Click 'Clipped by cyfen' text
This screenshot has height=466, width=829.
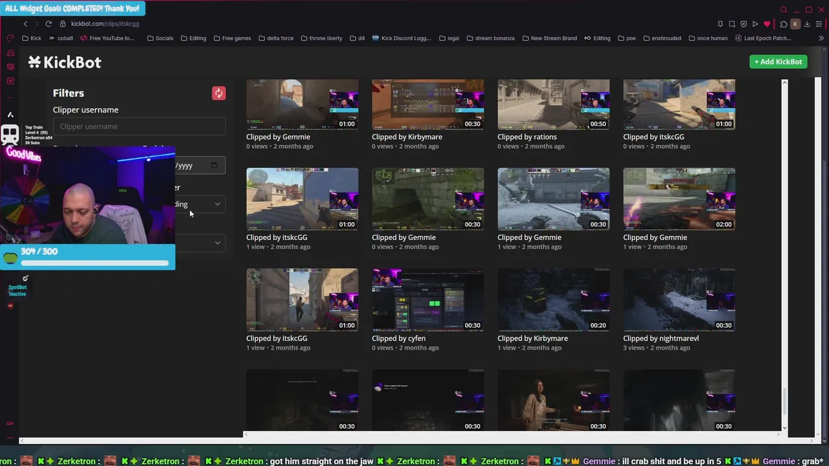click(x=398, y=338)
